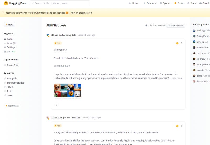Screen dimensions: 210x145
Task: Click davanstrien's avatar in Recently active list
Action: (x=194, y=81)
